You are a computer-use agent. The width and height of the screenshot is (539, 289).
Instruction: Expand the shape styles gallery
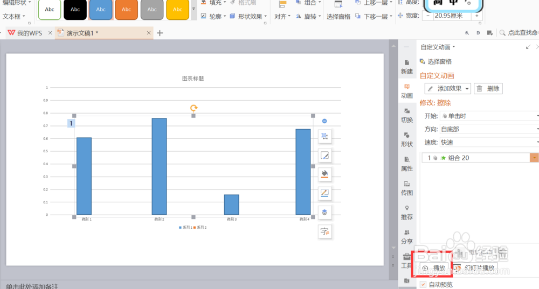pos(194,9)
